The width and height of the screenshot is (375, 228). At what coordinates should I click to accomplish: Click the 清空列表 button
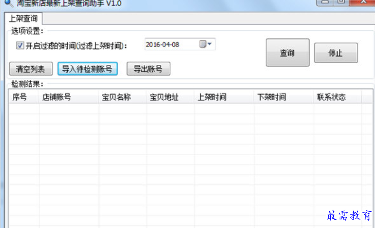[31, 69]
